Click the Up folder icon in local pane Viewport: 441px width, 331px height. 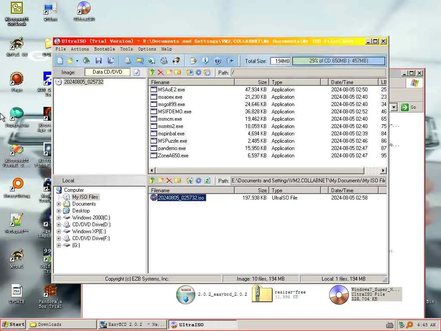pos(152,181)
